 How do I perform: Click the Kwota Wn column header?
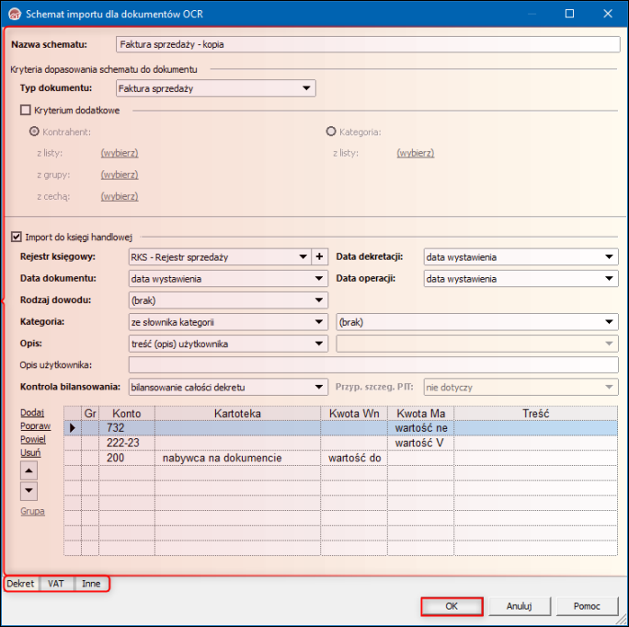354,413
